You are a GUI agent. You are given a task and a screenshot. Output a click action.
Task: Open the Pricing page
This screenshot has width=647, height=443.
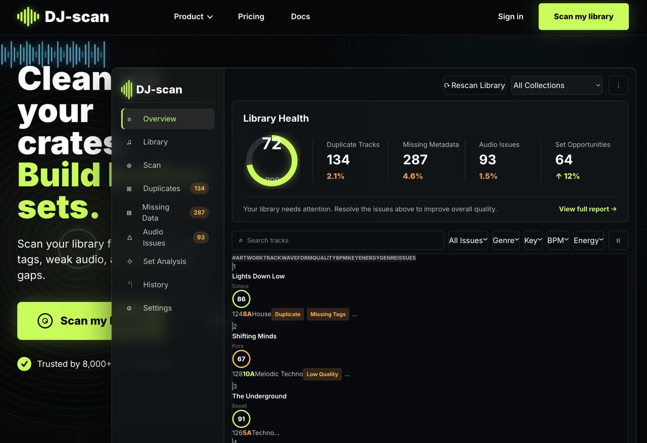[251, 17]
